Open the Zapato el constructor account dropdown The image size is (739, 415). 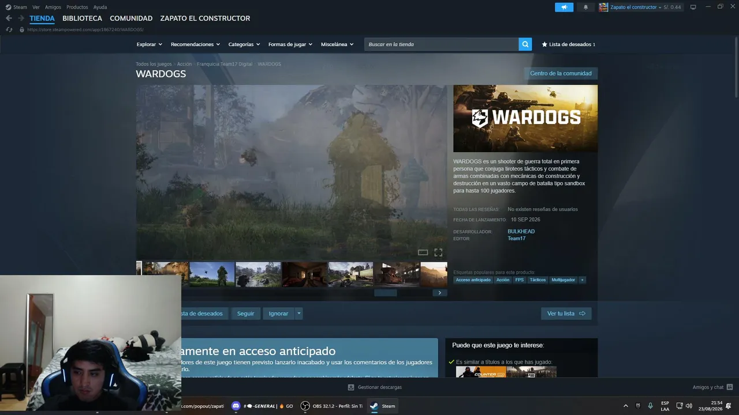click(636, 7)
